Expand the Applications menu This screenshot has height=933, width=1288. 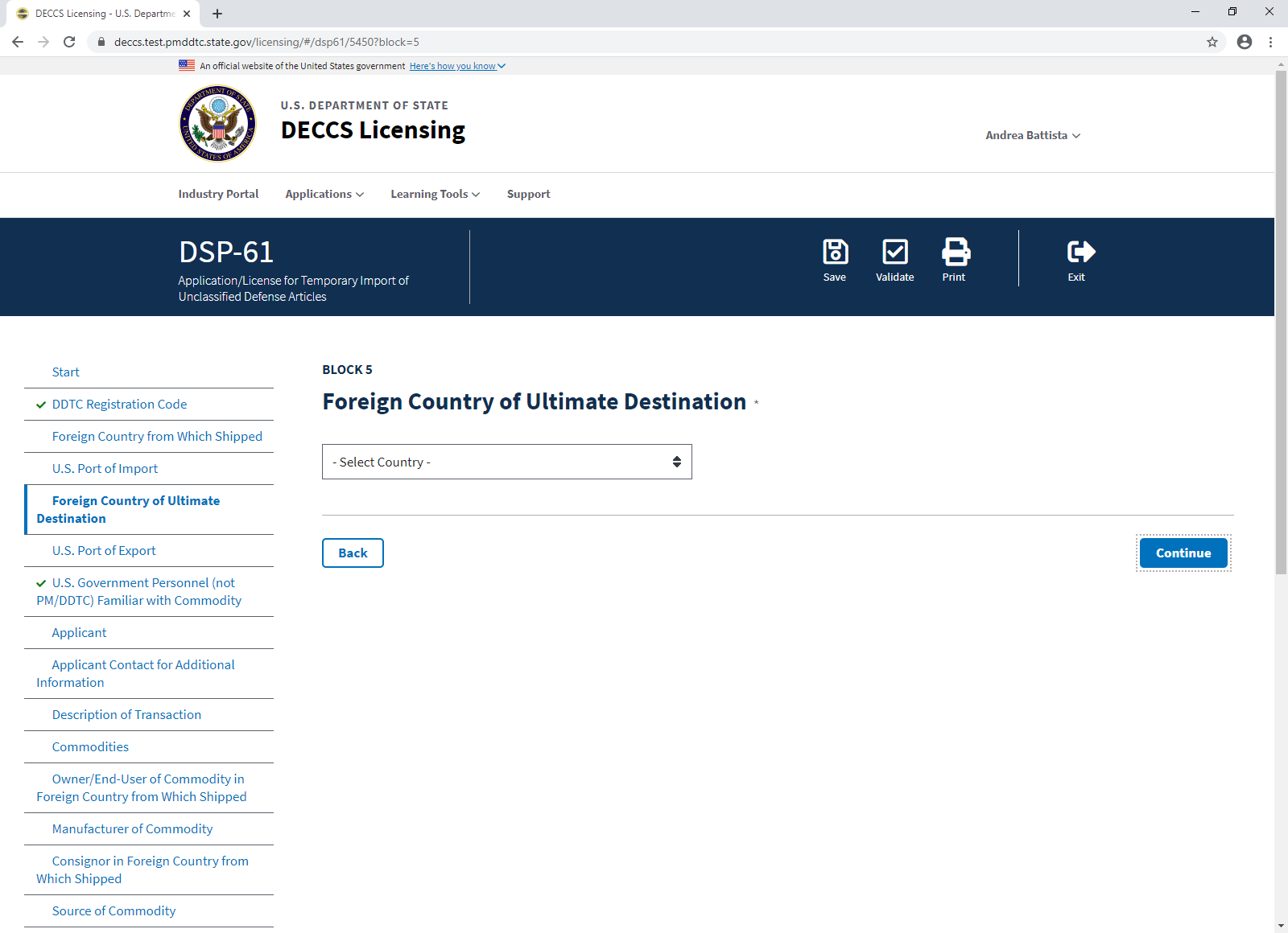tap(324, 194)
